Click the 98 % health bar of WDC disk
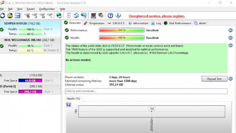Image resolution: width=236 pixels, height=133 pixels. (30, 46)
